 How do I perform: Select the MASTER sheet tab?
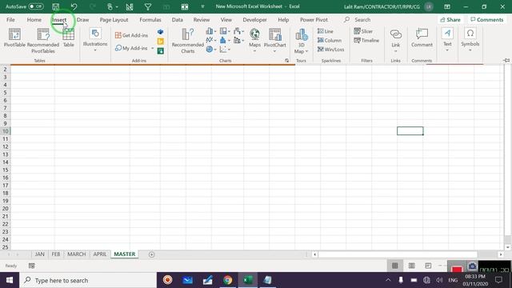click(125, 254)
